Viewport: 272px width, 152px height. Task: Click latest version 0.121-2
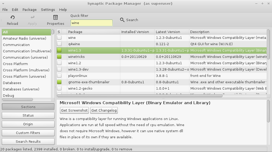162,44
